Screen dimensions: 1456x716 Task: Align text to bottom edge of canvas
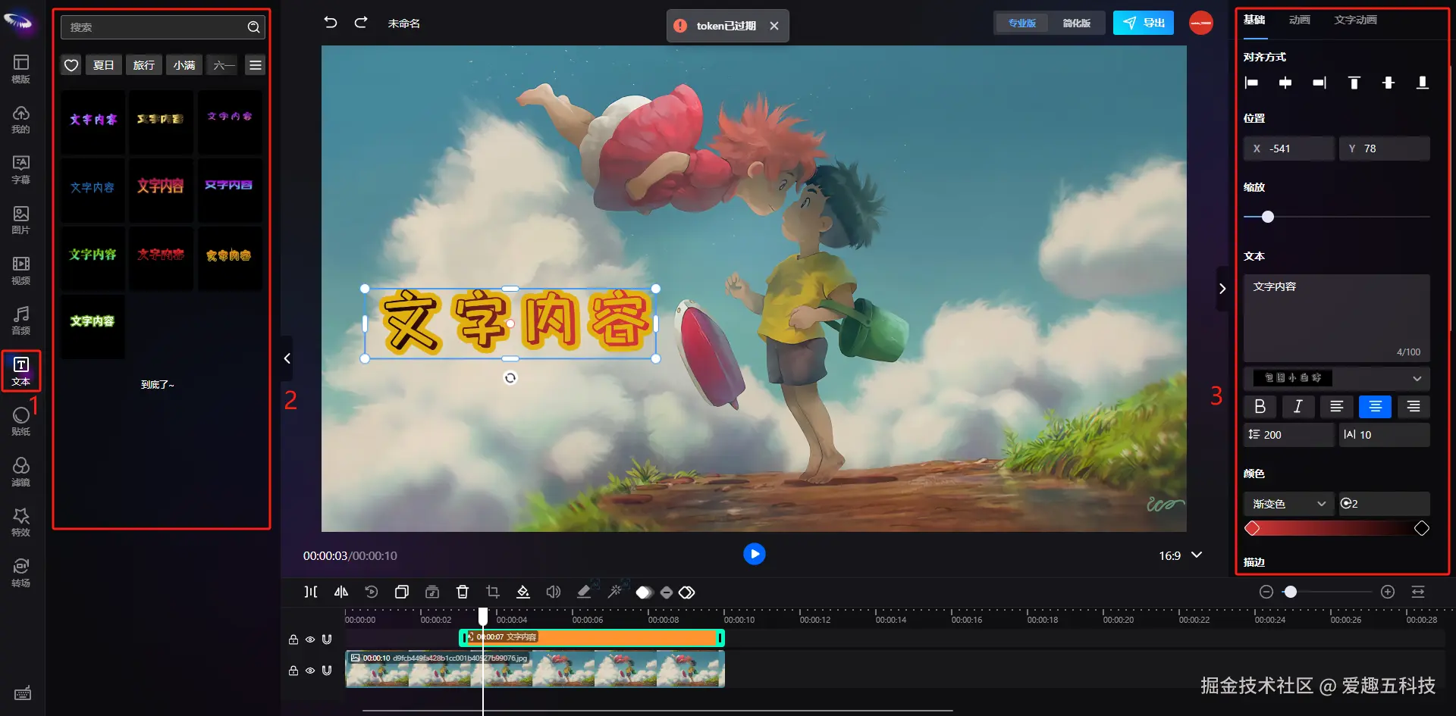pos(1423,83)
